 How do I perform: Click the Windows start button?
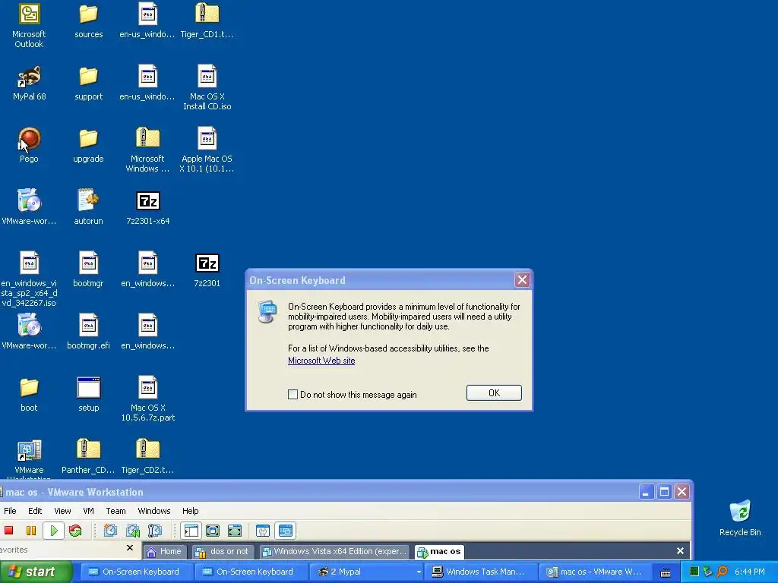36,572
